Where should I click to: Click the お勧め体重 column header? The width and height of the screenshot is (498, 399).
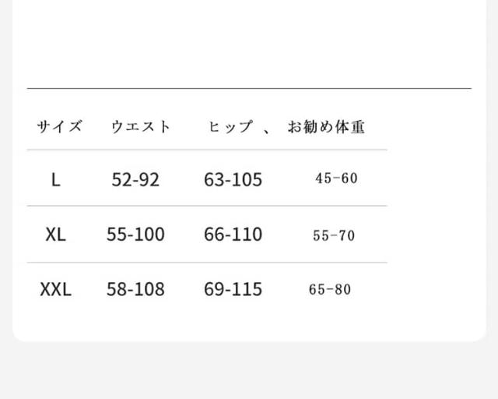point(326,126)
